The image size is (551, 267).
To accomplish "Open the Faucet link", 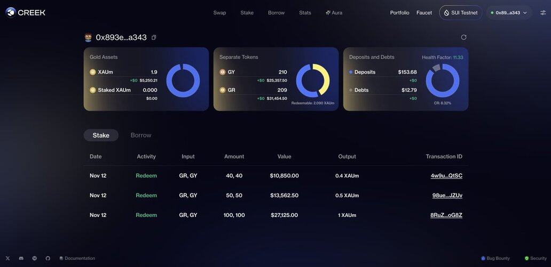I will pyautogui.click(x=424, y=13).
